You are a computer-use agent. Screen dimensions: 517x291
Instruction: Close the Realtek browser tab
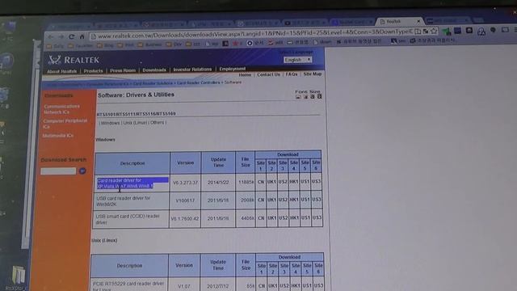pos(418,21)
